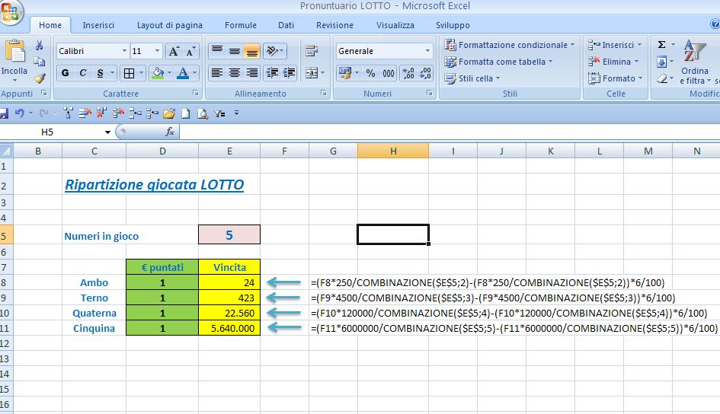
Task: Click the Copy icon in Appunti group
Action: [40, 62]
